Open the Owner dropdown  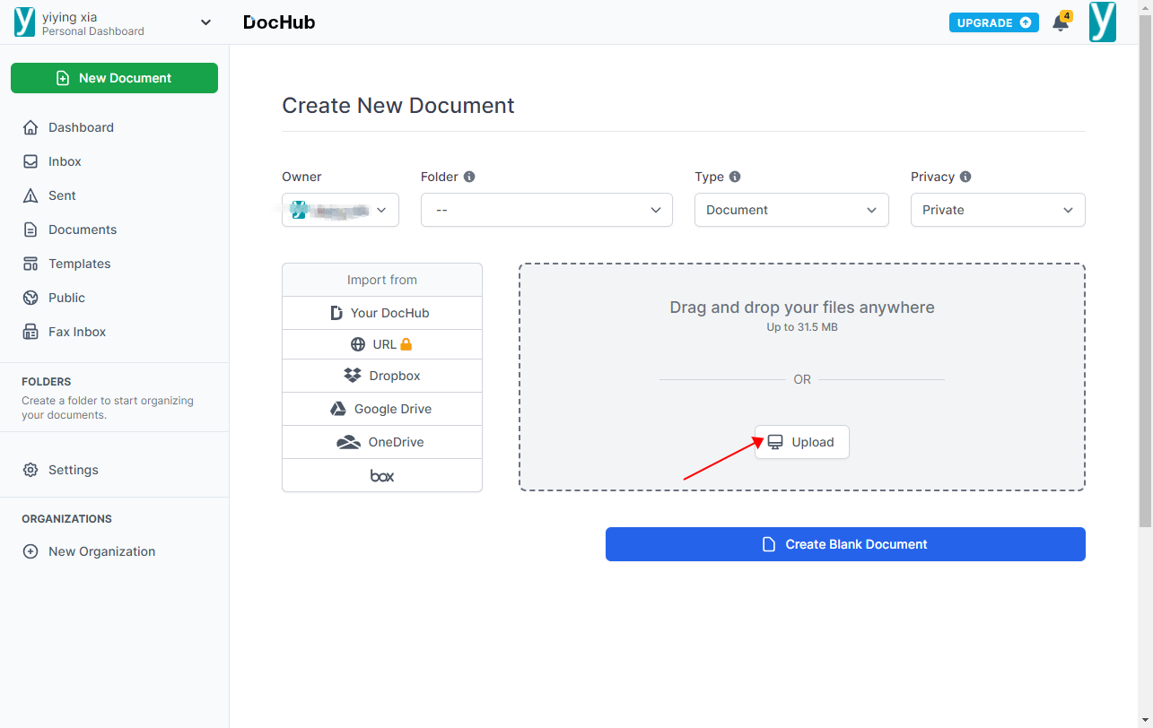340,210
